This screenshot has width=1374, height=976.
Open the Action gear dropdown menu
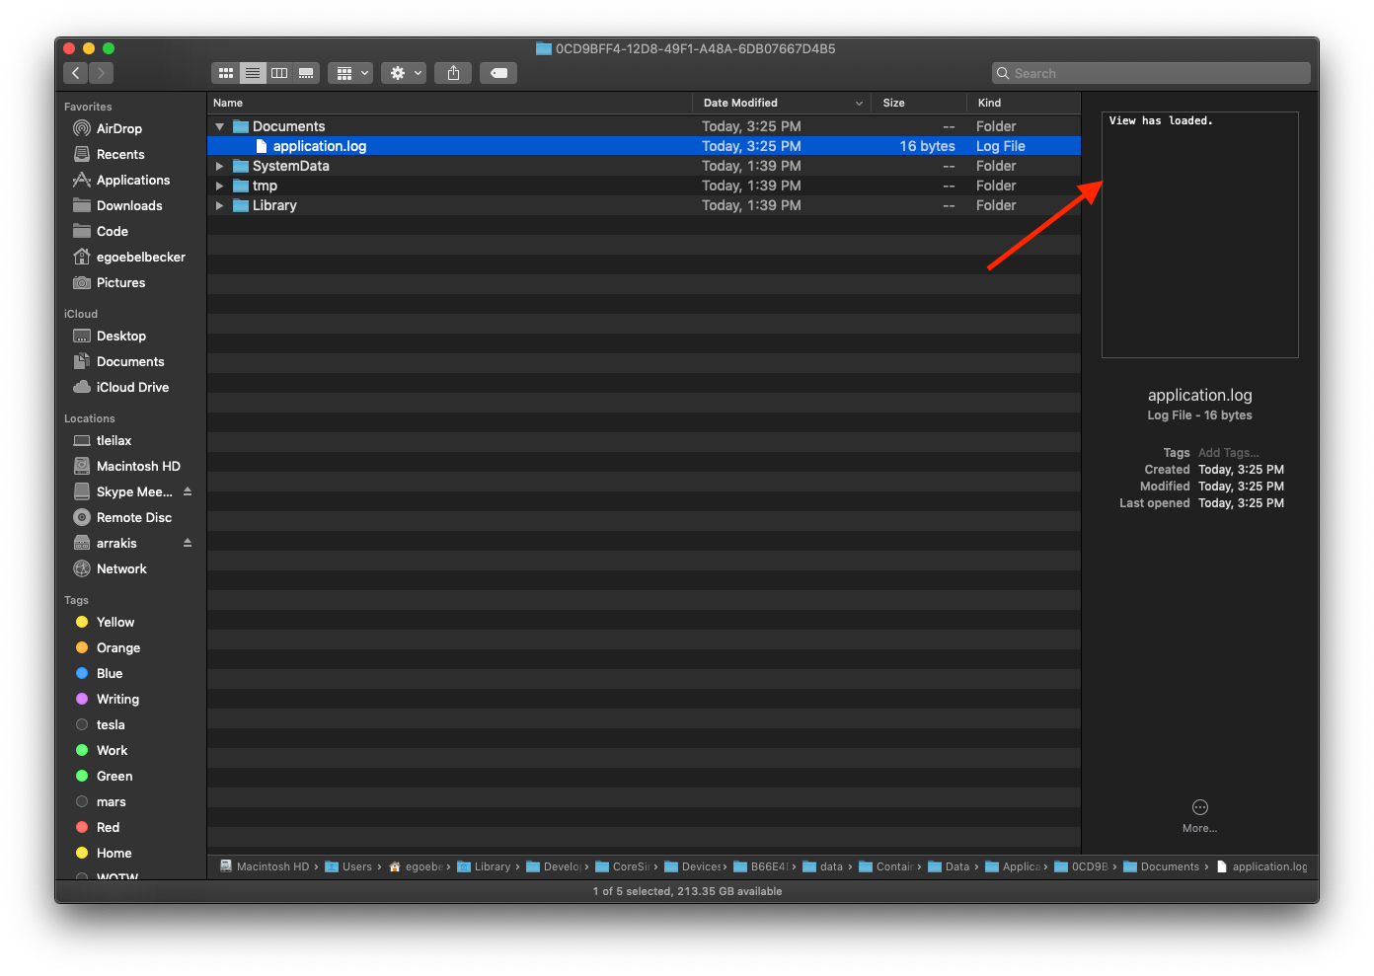(x=403, y=73)
